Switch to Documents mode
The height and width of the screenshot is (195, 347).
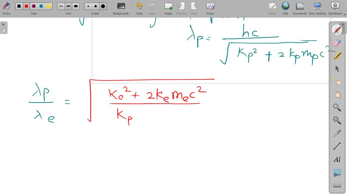click(x=300, y=8)
